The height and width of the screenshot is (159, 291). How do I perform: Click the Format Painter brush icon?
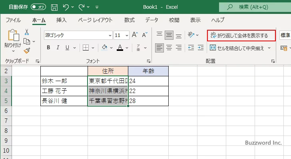pyautogui.click(x=27, y=50)
